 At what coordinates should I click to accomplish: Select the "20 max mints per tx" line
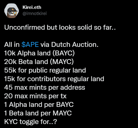35,96
